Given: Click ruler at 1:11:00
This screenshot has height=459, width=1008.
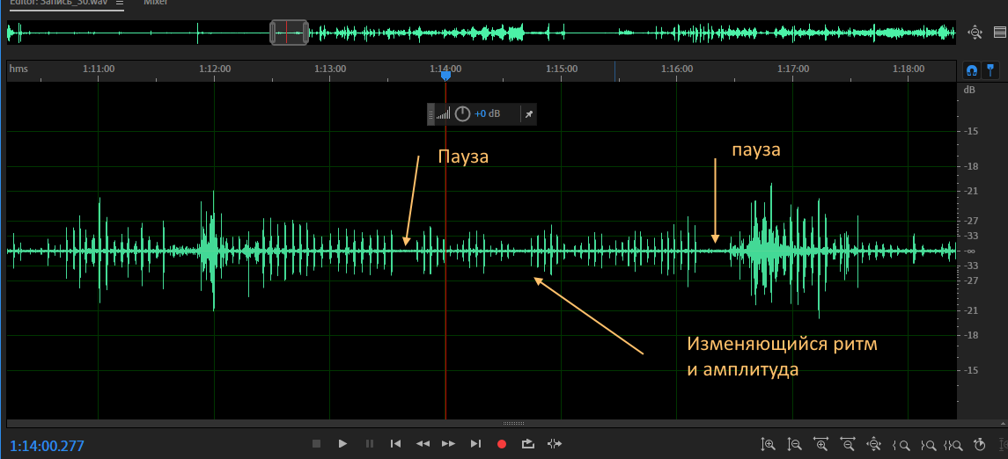Looking at the screenshot, I should 99,68.
